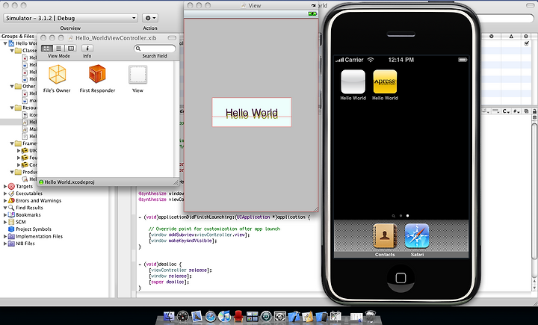Click the Info button in xib toolbar
The width and height of the screenshot is (538, 325).
tap(87, 49)
